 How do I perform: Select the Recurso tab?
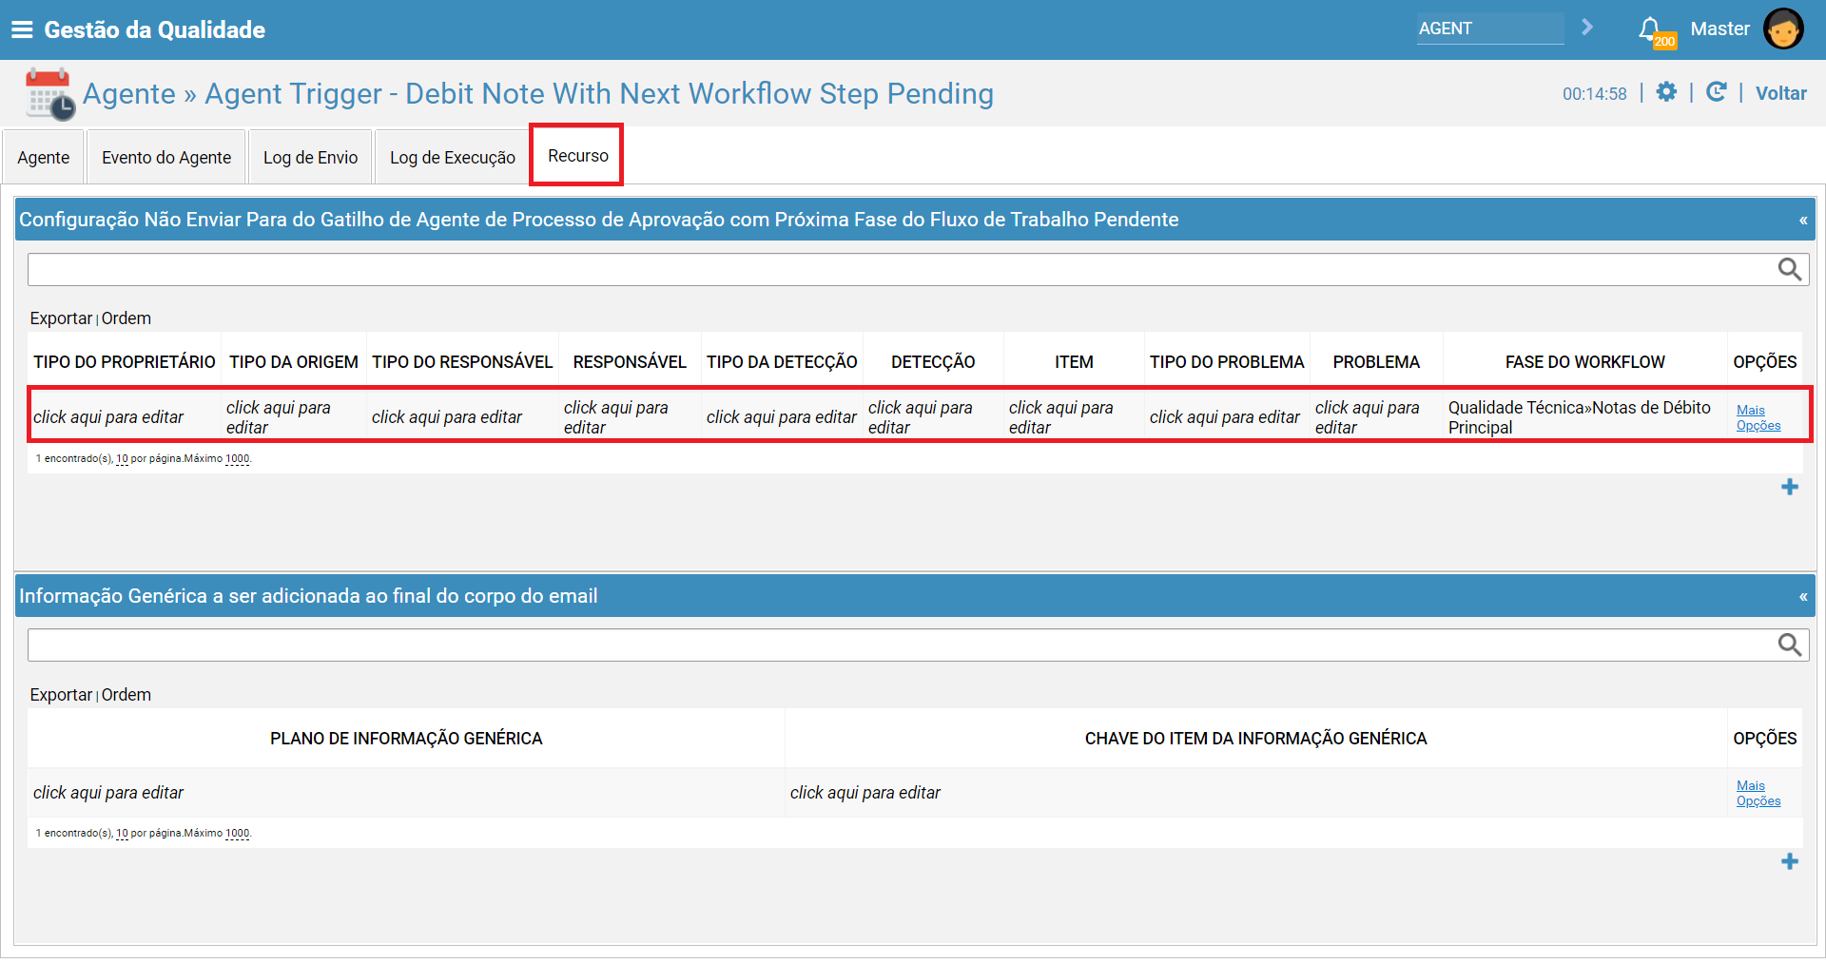click(577, 155)
